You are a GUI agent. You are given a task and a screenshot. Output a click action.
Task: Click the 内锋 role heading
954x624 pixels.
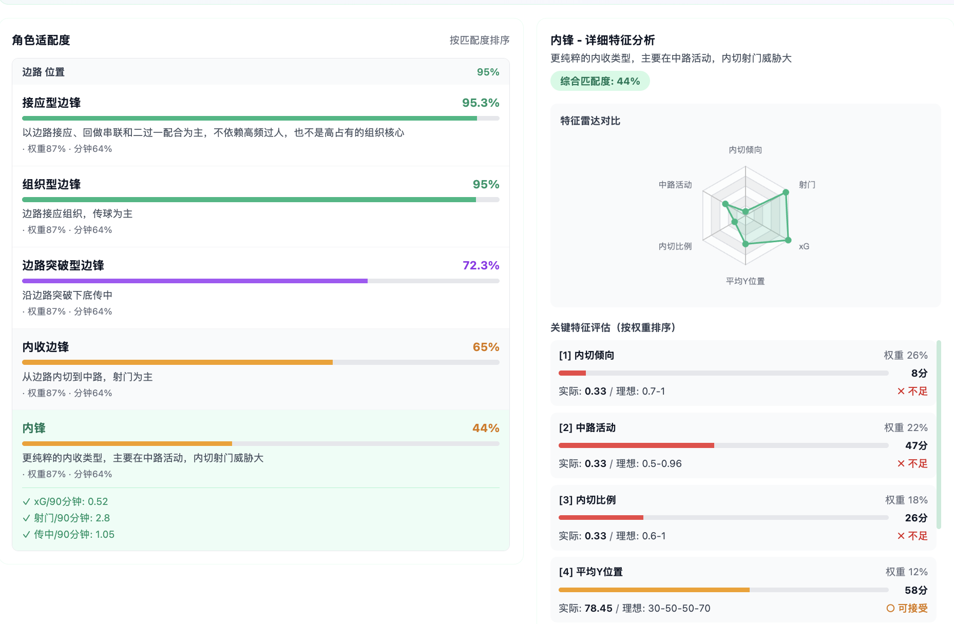click(34, 428)
